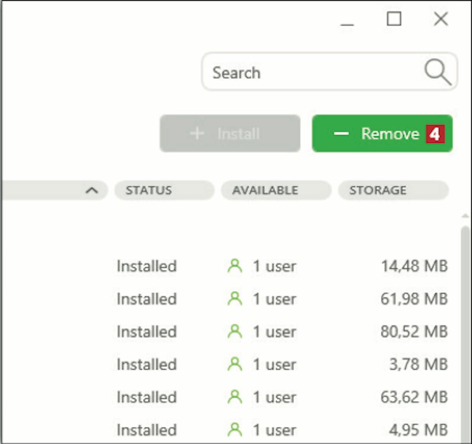Click user icon in the 4,95 MB row
Screen dimensions: 472x444
[235, 430]
